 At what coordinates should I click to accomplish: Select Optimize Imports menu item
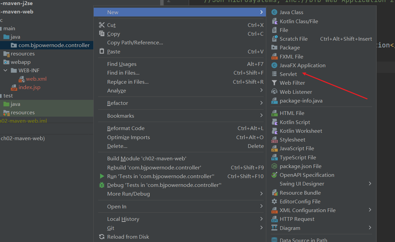click(180, 137)
